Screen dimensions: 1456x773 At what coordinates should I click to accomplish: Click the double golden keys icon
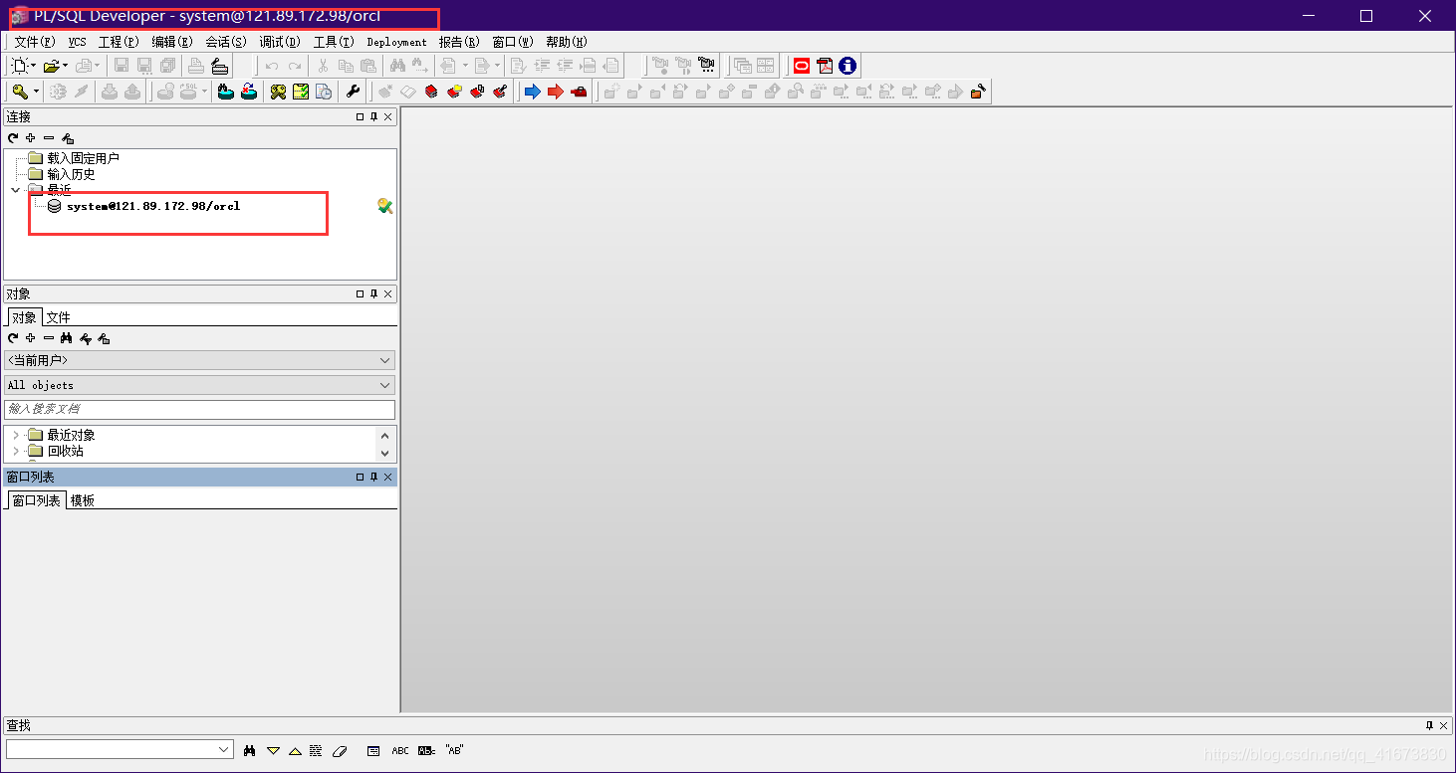click(x=278, y=92)
